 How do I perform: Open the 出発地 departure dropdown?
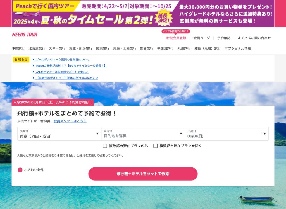pyautogui.click(x=59, y=134)
